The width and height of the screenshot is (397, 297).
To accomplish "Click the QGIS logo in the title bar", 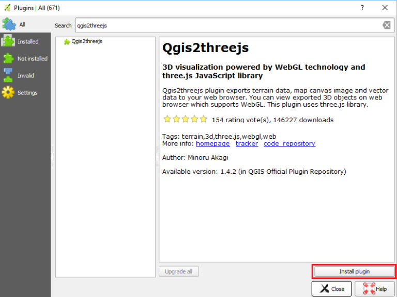I will [7, 8].
